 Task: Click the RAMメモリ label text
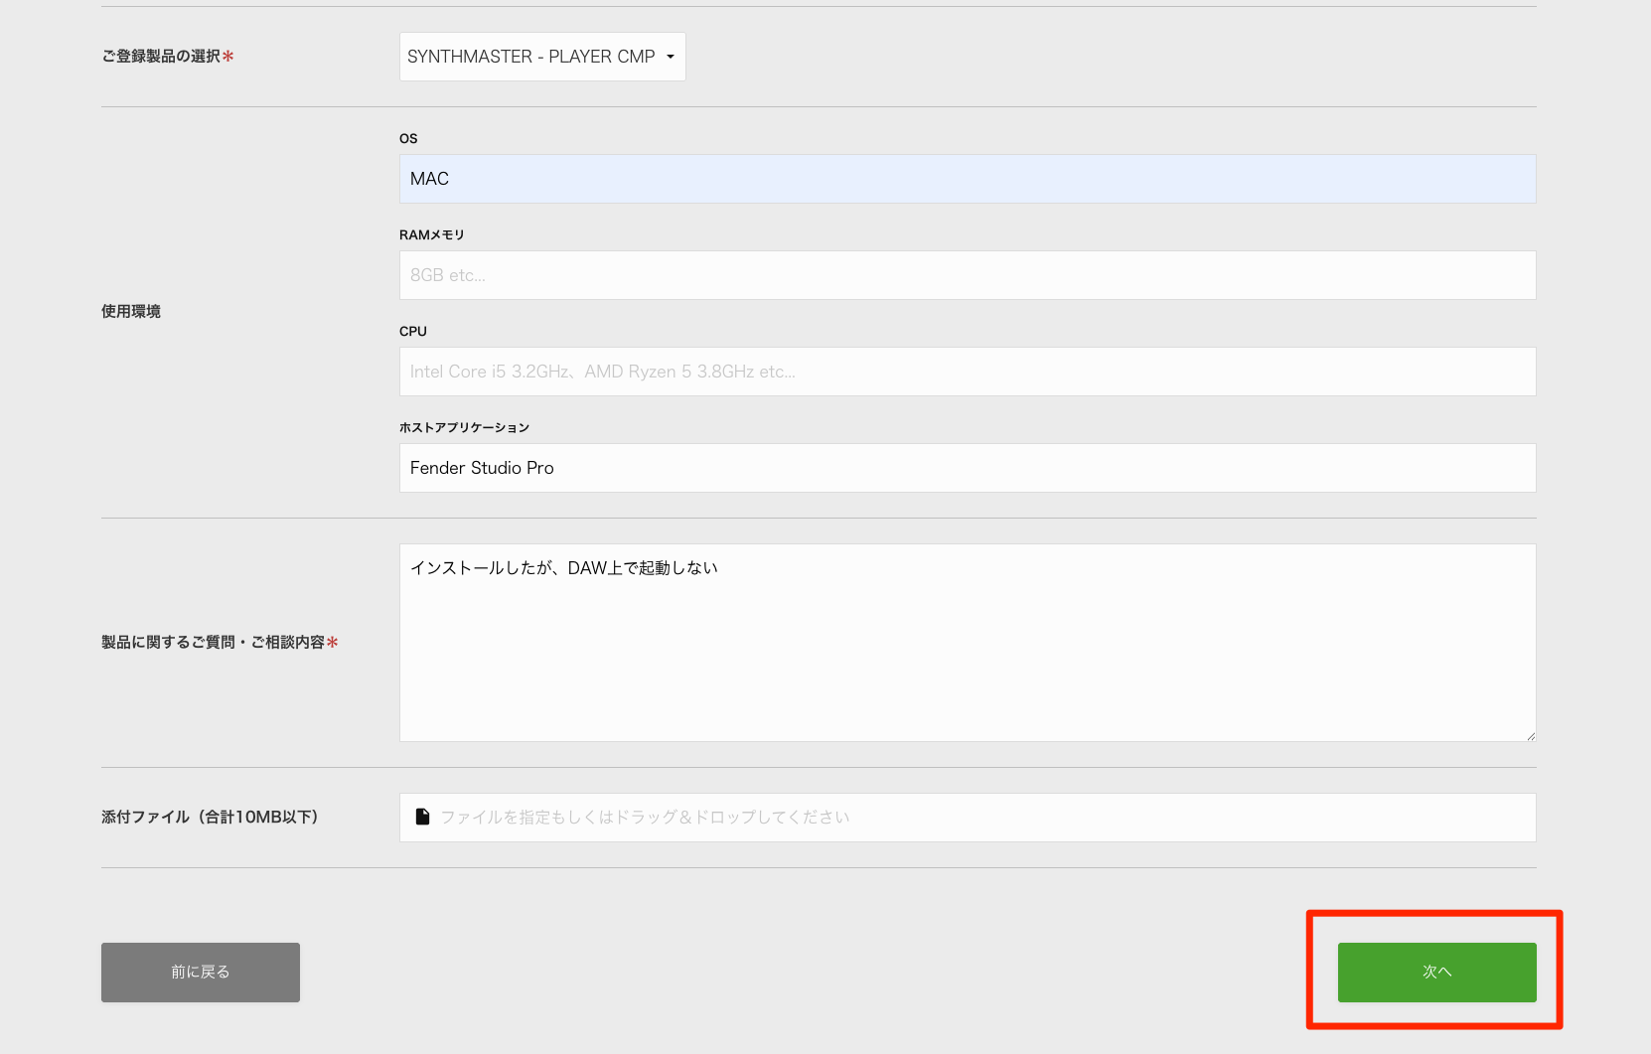pyautogui.click(x=432, y=234)
